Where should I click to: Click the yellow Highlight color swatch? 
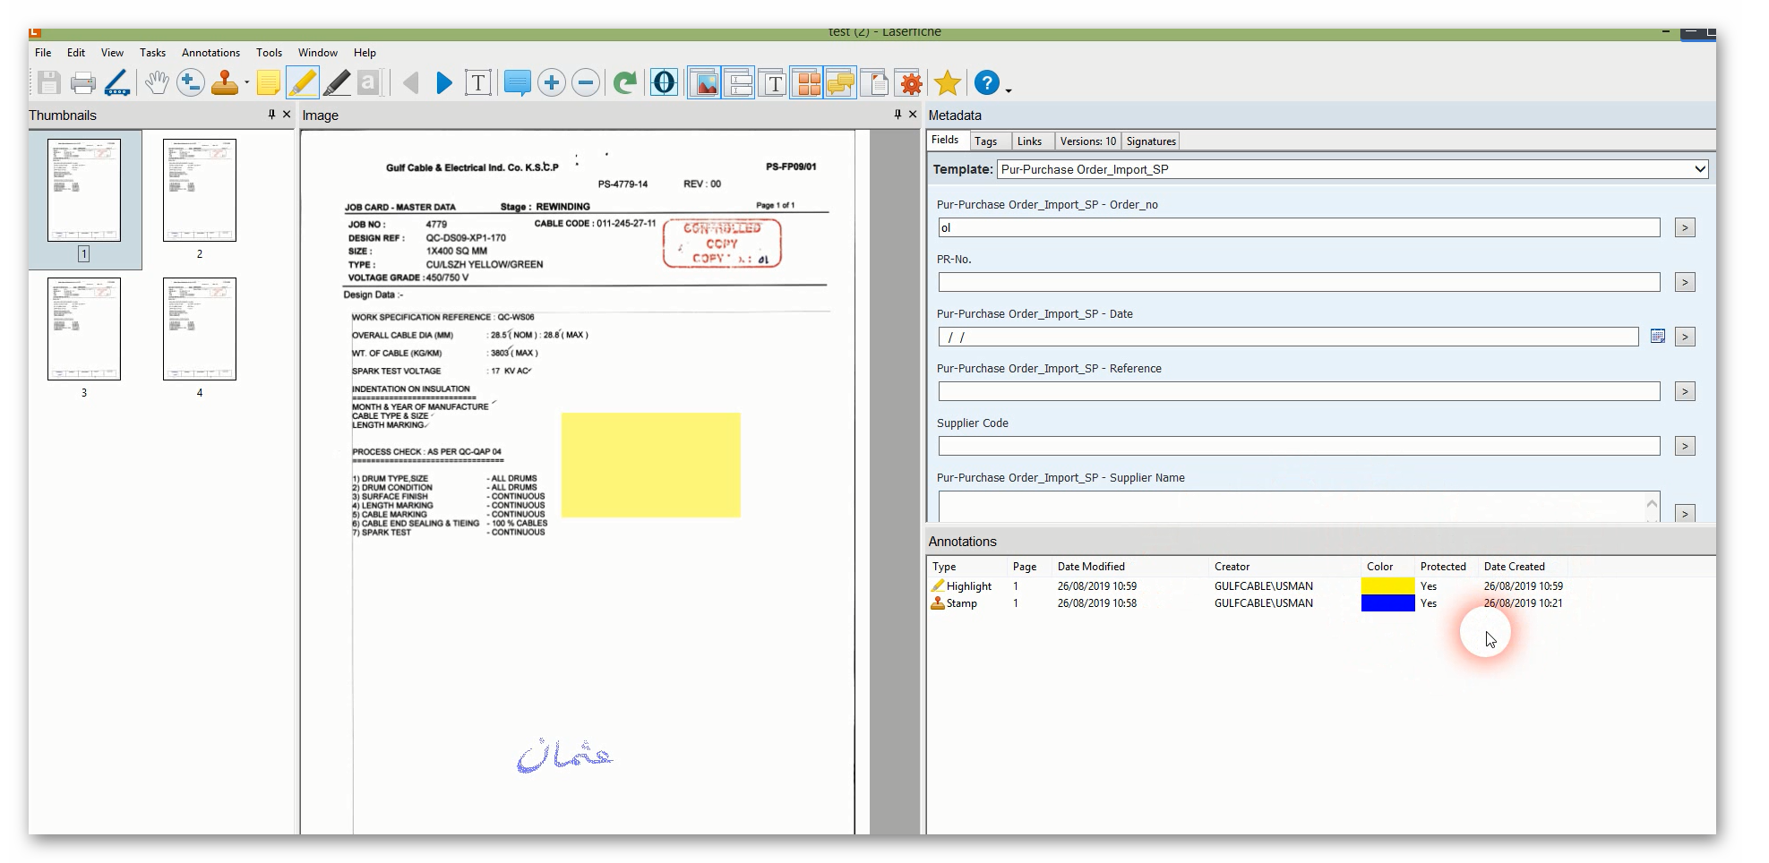(x=1387, y=586)
